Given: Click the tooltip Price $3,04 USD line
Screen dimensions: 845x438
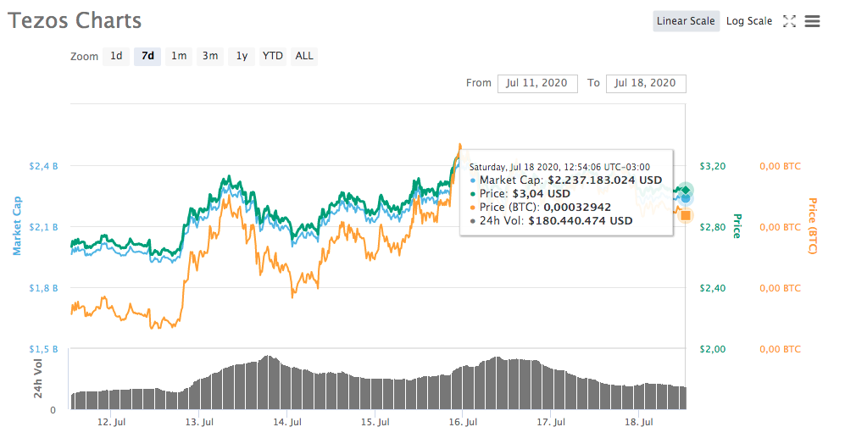Looking at the screenshot, I should click(x=520, y=194).
